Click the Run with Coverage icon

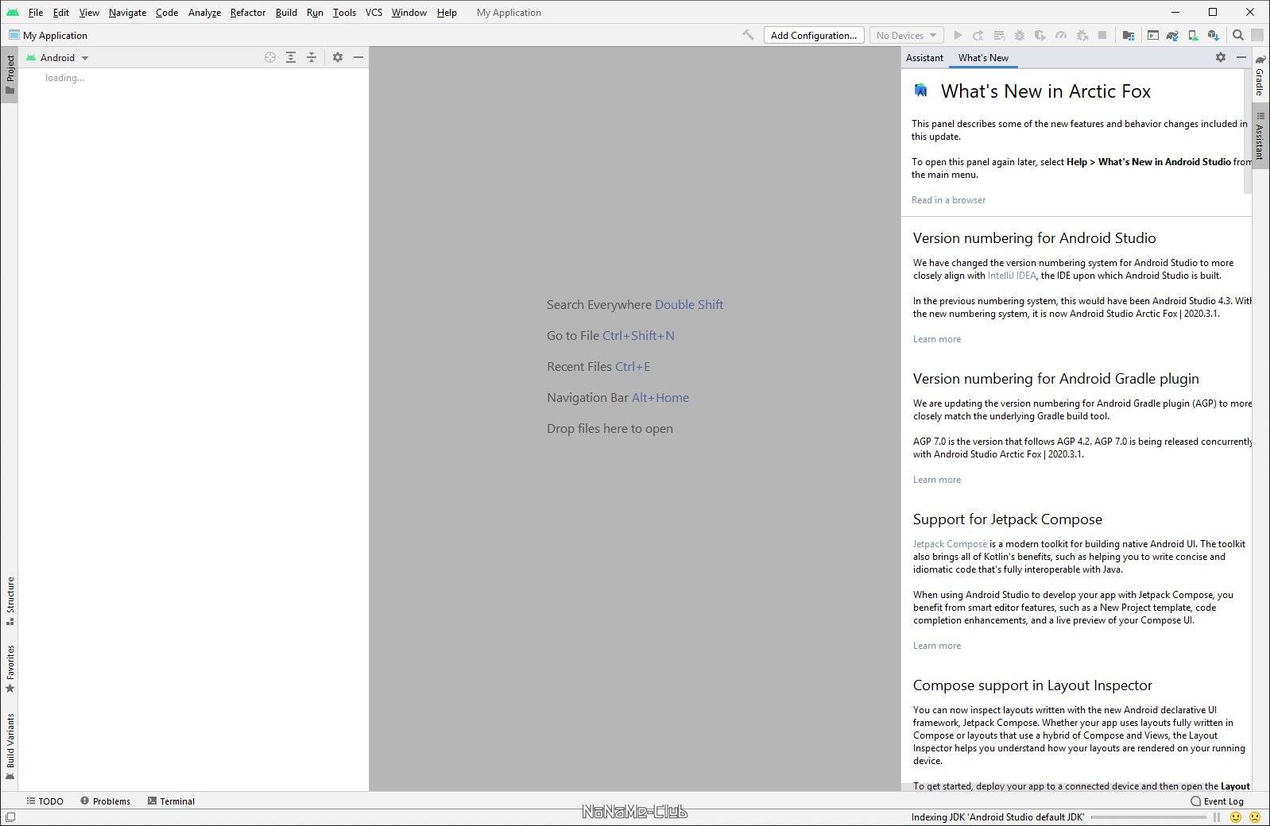coord(1040,35)
